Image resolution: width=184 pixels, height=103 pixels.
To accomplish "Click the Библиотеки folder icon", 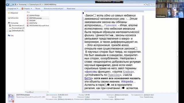I will [9, 18].
